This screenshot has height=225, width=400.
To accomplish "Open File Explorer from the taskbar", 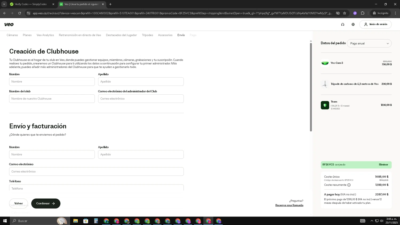I will (75, 221).
